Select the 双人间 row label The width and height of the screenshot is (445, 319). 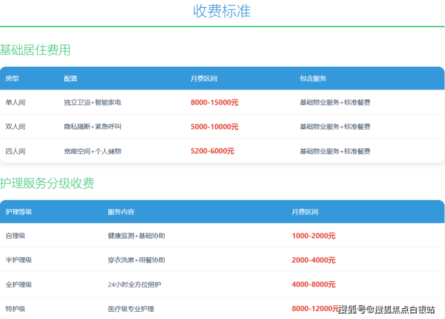tap(15, 127)
